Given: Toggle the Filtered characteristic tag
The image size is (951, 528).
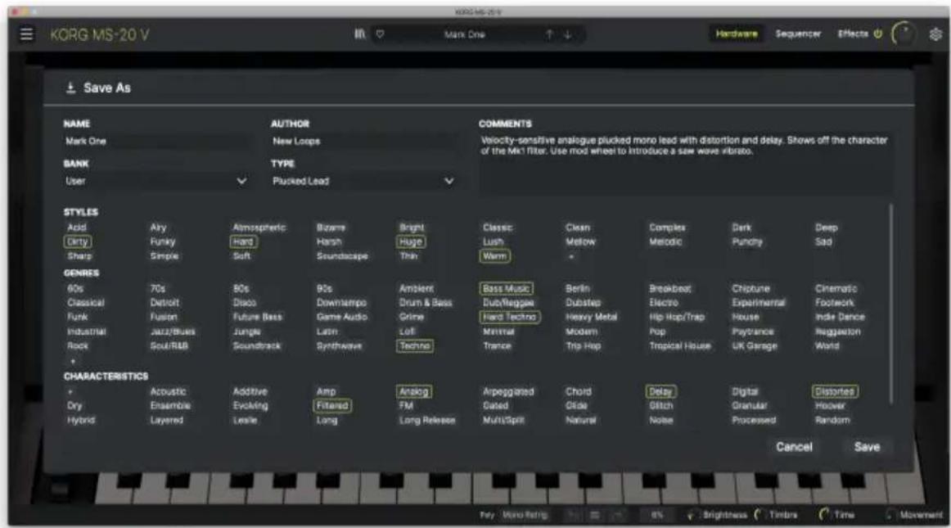Looking at the screenshot, I should (x=332, y=405).
